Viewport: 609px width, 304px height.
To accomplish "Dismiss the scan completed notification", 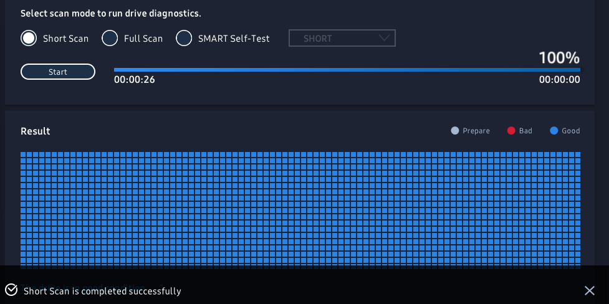I will tap(590, 290).
